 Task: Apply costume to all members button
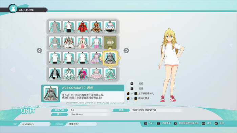coord(187,123)
